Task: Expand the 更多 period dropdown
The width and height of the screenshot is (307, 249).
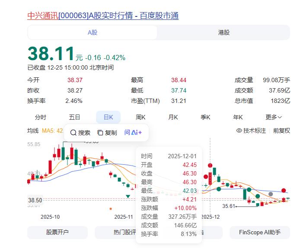Action: click(273, 117)
